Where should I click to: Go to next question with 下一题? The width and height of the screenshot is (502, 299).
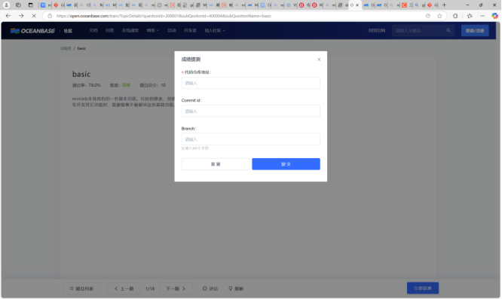[x=176, y=288]
